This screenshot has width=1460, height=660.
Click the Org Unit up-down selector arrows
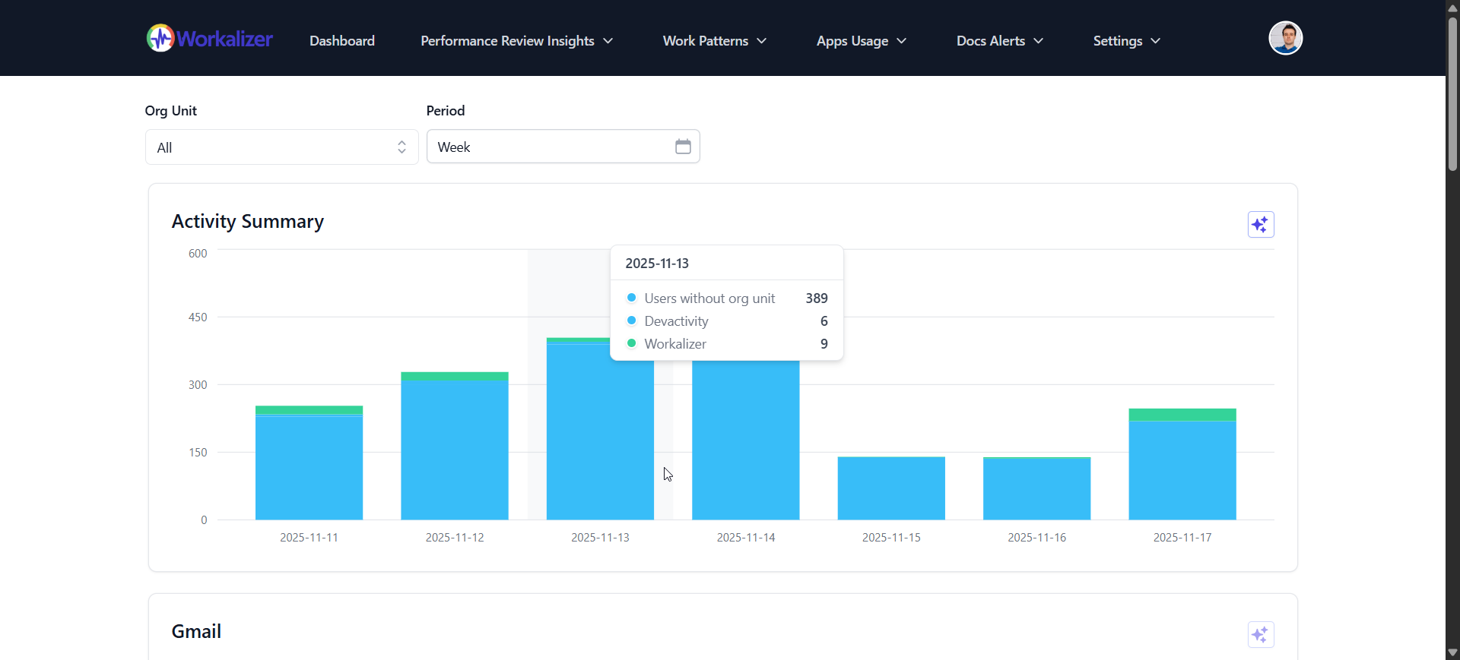401,147
